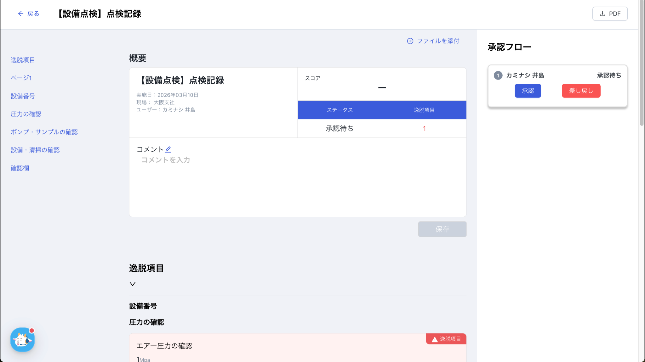Click the comment edit pencil icon
The width and height of the screenshot is (645, 362).
pyautogui.click(x=168, y=149)
